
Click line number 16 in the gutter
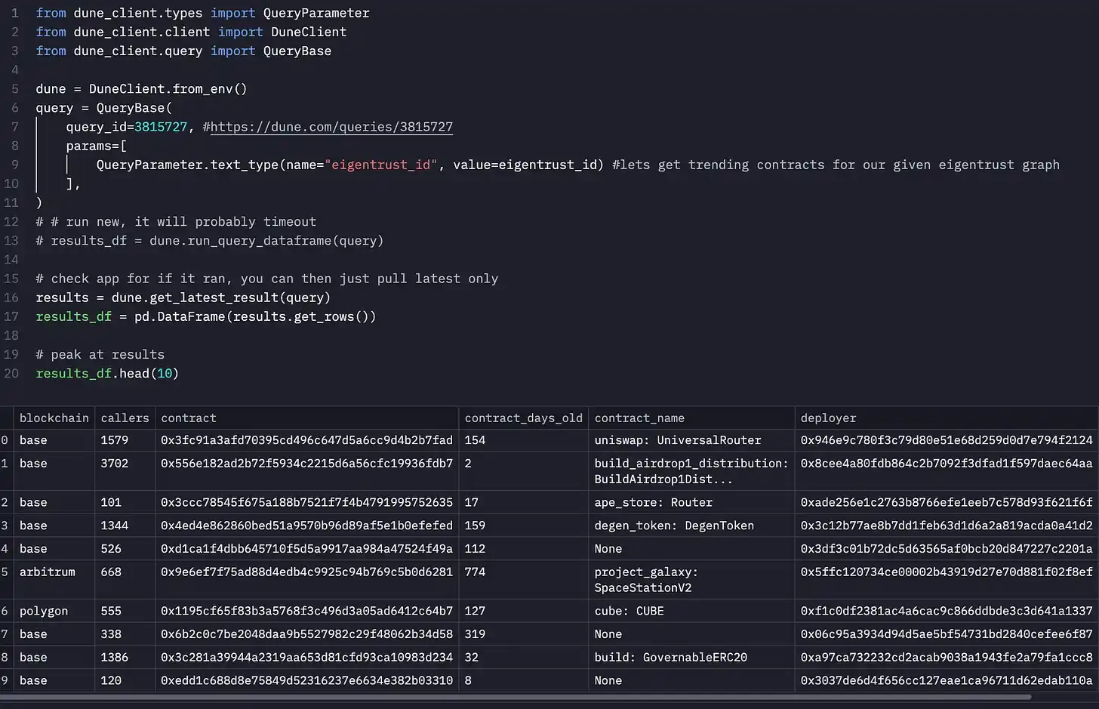[11, 297]
